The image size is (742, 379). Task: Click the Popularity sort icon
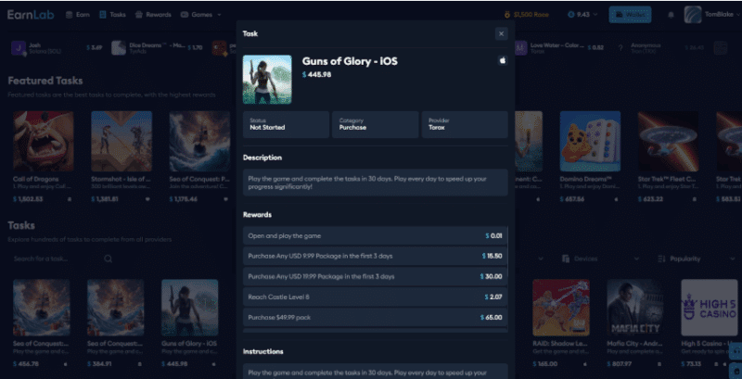click(x=661, y=259)
